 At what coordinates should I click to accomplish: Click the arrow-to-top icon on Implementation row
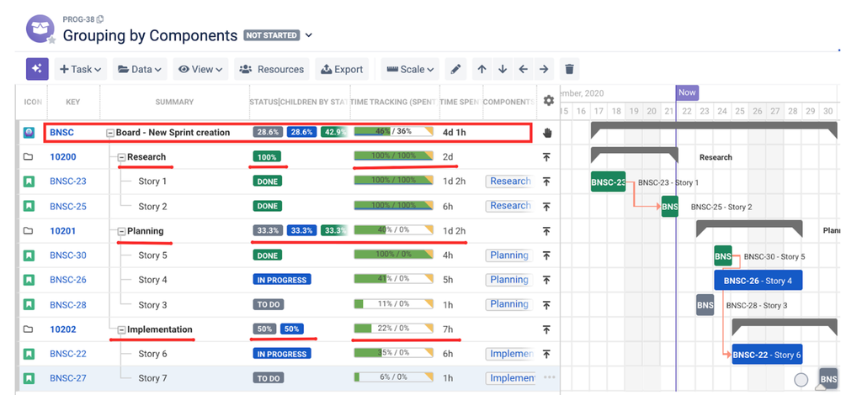[546, 329]
